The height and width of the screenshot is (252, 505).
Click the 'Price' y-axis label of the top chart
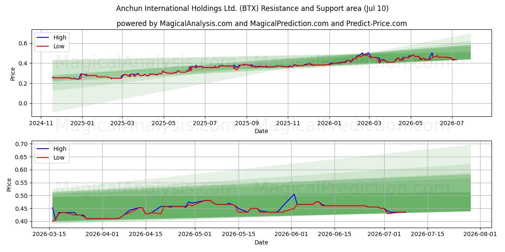coord(12,73)
